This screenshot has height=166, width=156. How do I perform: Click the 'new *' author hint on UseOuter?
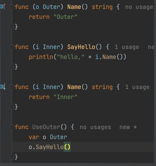click(x=128, y=127)
